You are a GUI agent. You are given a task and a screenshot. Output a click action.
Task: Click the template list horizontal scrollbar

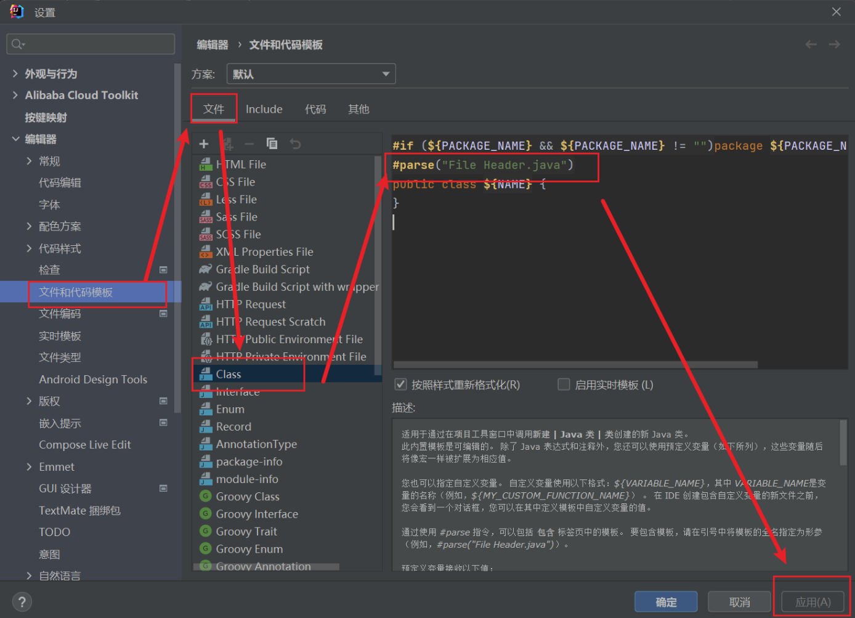coord(266,567)
